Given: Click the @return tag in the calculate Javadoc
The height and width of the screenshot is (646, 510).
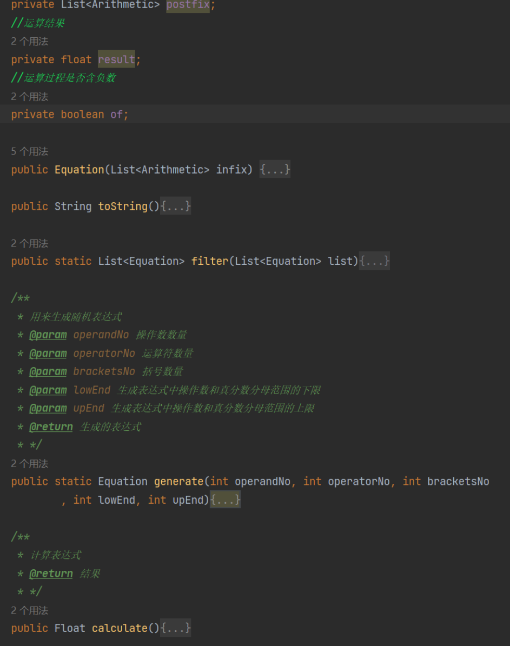Looking at the screenshot, I should point(51,574).
